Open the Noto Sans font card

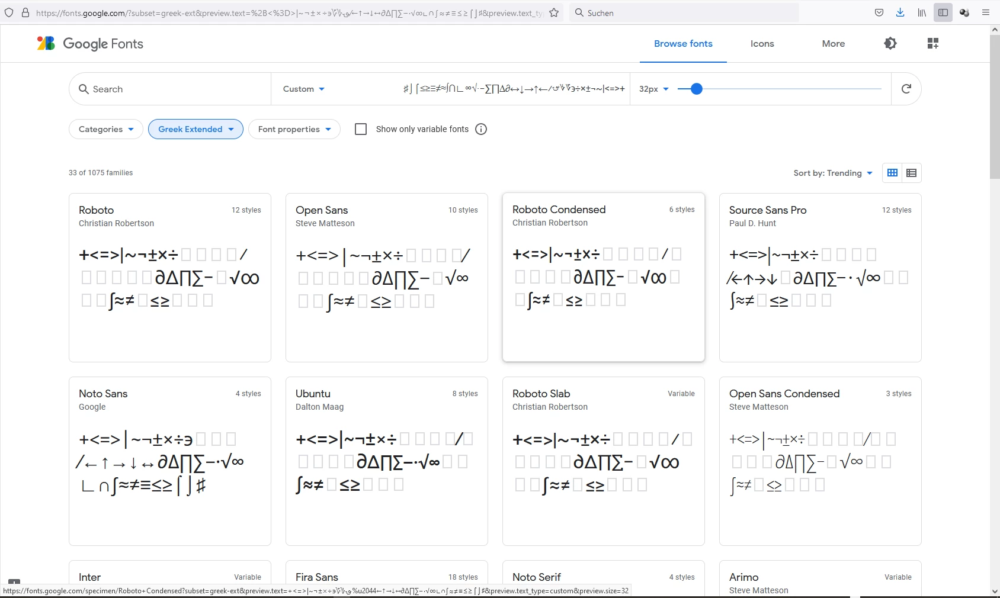170,461
